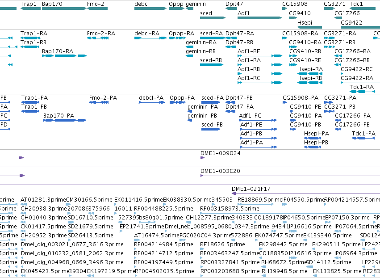Select clone DME1-009024
This screenshot has width=380, height=278.
[x=220, y=153]
